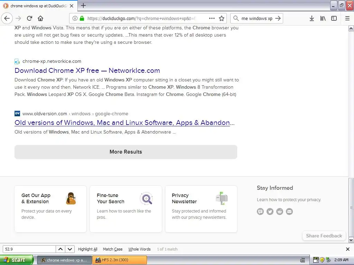Click the Stay Informed heading
This screenshot has width=354, height=265.
click(x=275, y=188)
